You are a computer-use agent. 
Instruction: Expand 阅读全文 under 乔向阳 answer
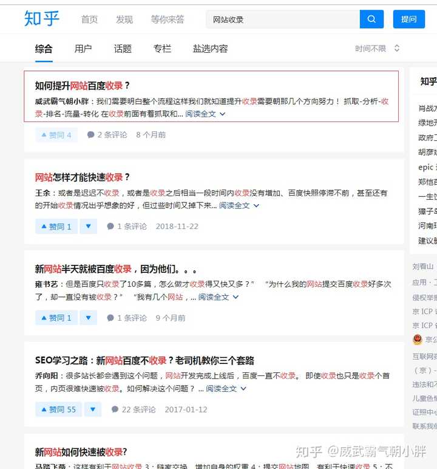226,389
